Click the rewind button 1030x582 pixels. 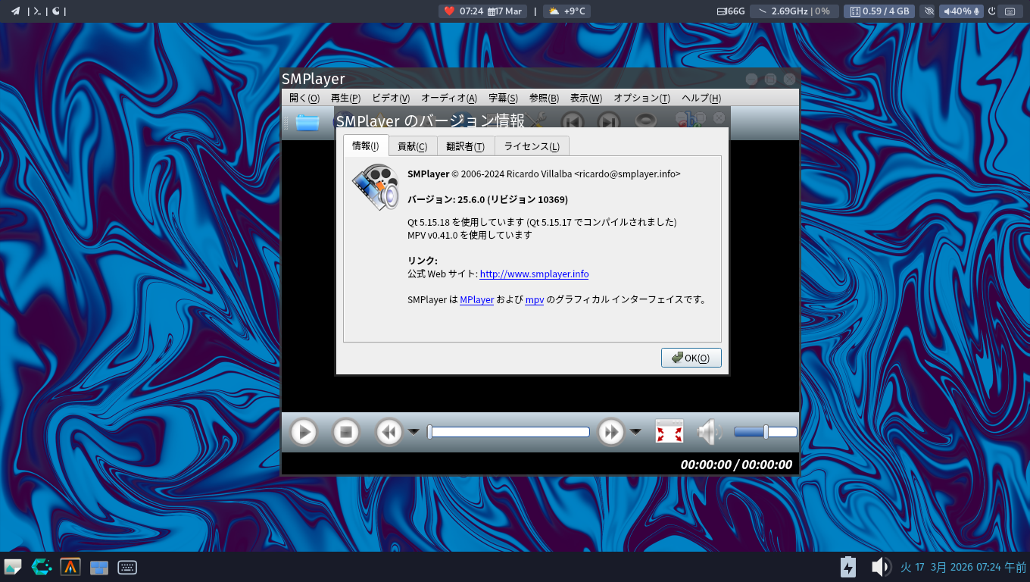(389, 432)
